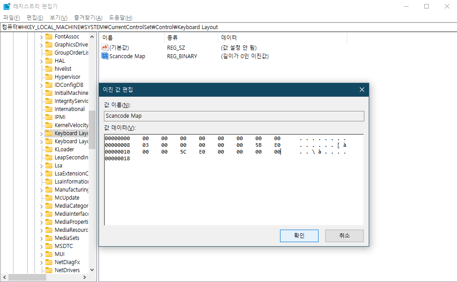Click the KLoader folder icon
Image resolution: width=457 pixels, height=282 pixels.
[48, 149]
